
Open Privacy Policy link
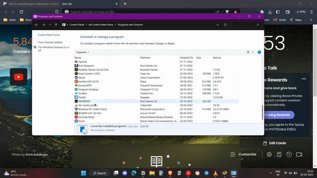pos(285,129)
